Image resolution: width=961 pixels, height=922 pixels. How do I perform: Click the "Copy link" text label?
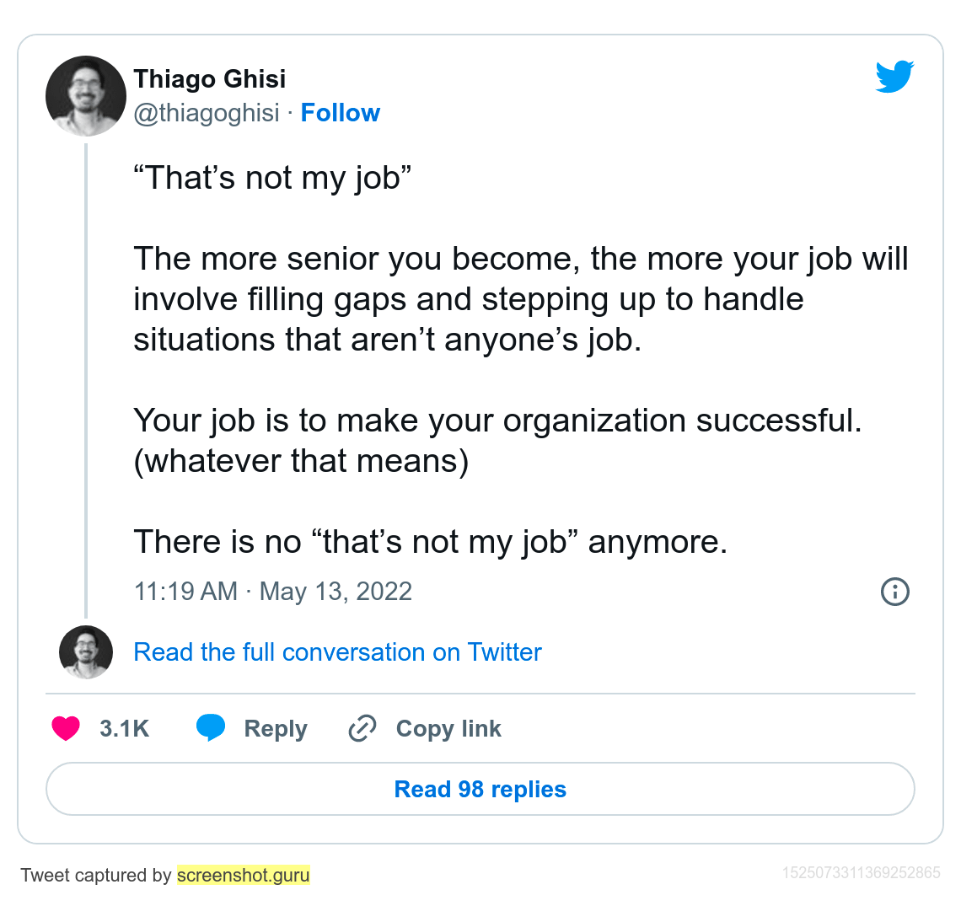coord(448,729)
